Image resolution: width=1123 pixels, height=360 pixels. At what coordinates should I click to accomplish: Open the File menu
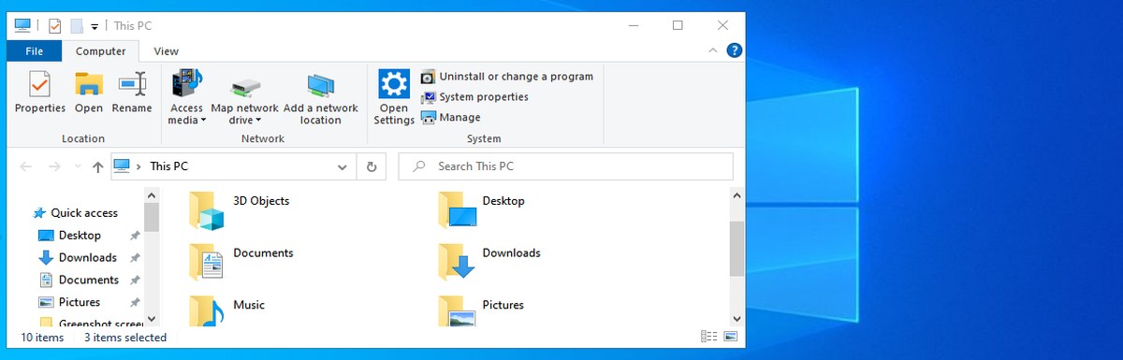(35, 51)
